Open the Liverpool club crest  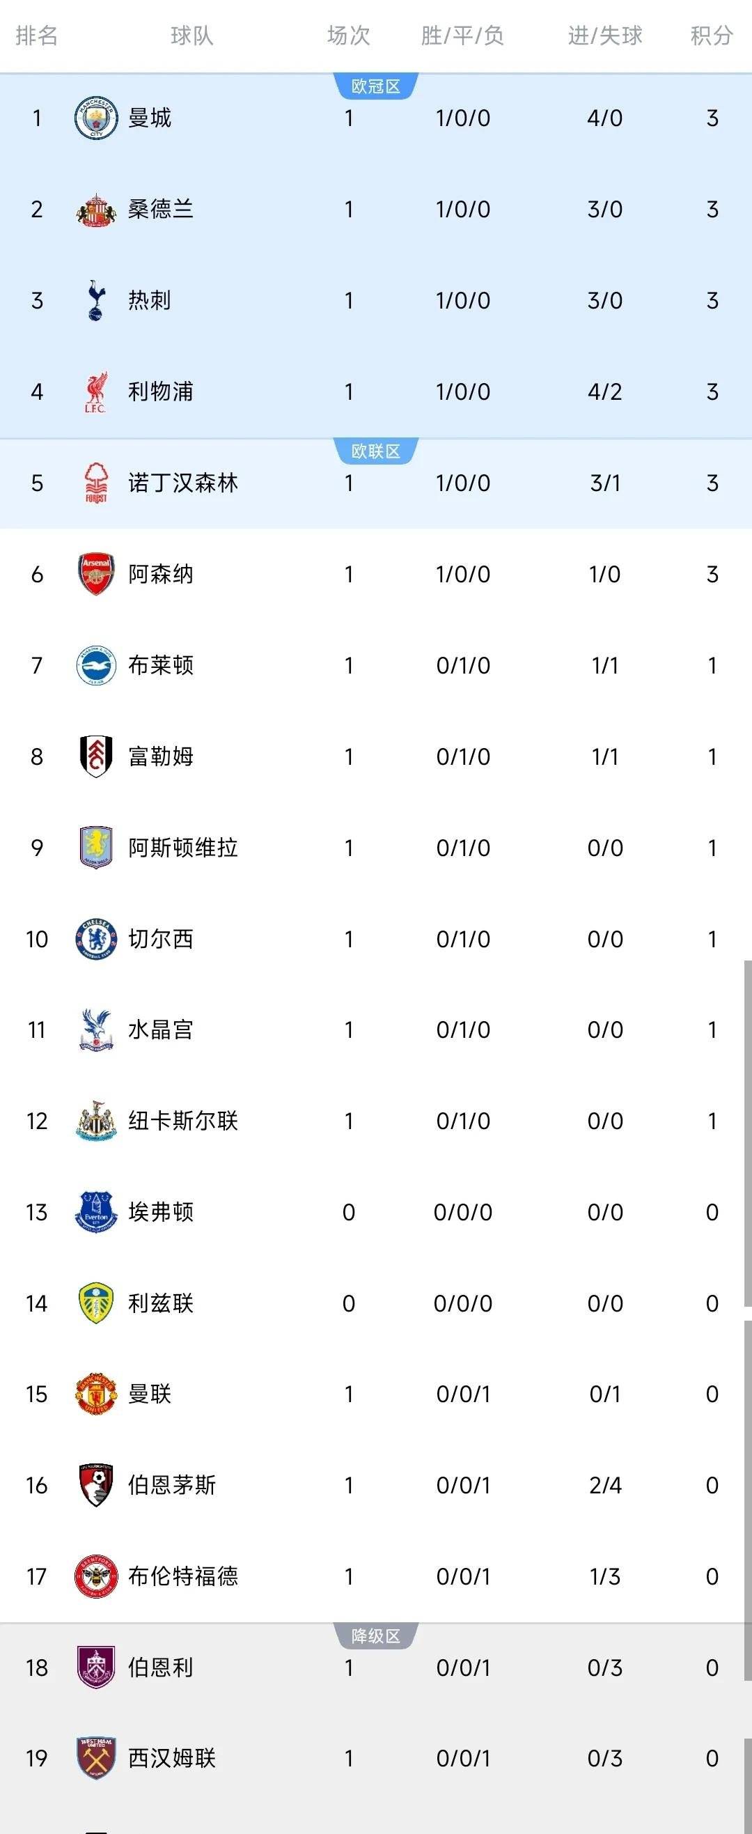[96, 391]
